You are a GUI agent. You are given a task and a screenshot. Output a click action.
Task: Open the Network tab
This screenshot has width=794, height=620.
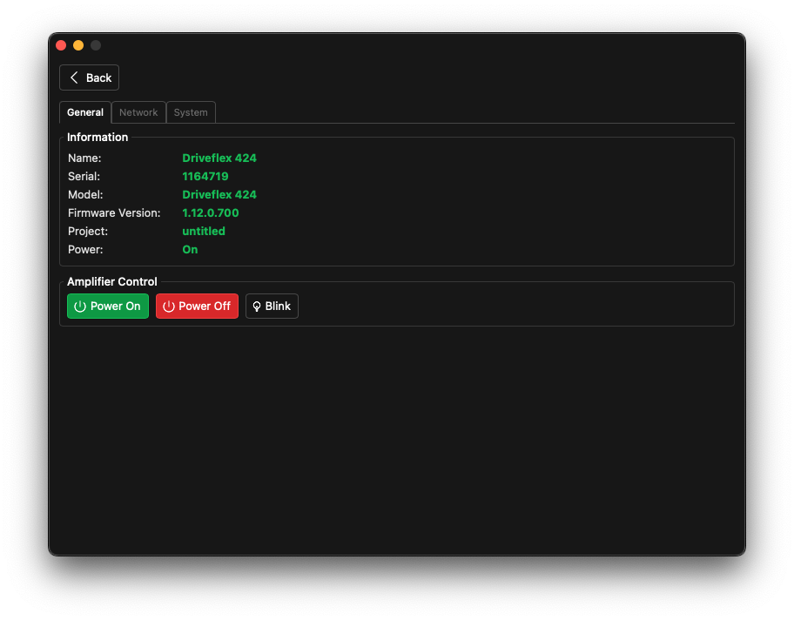[138, 112]
